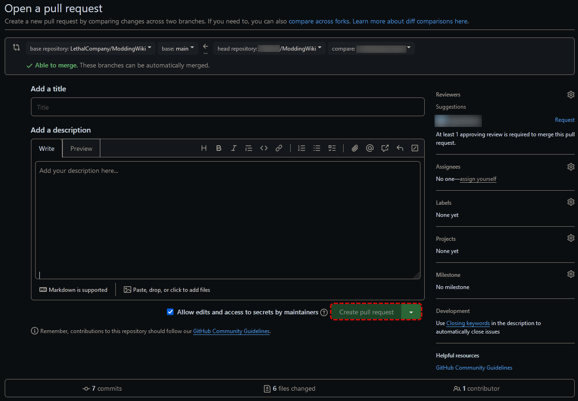The height and width of the screenshot is (401, 578).
Task: Open Labels settings gear
Action: click(570, 201)
